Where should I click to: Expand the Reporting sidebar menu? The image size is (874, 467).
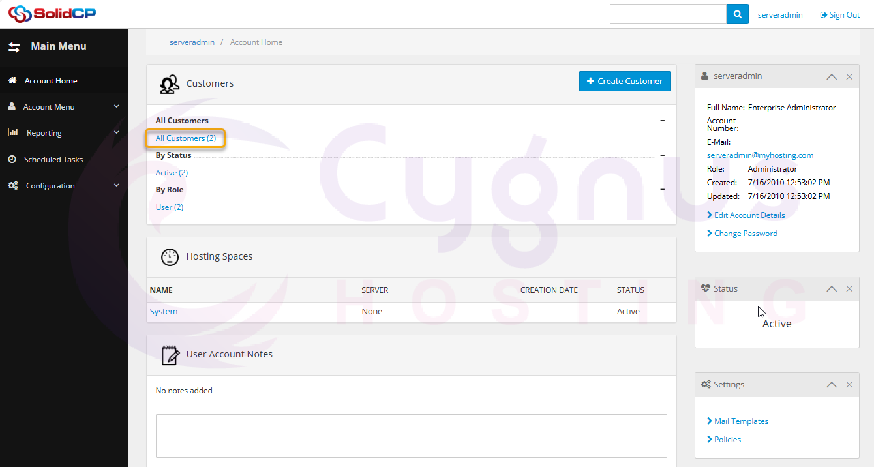pyautogui.click(x=64, y=133)
